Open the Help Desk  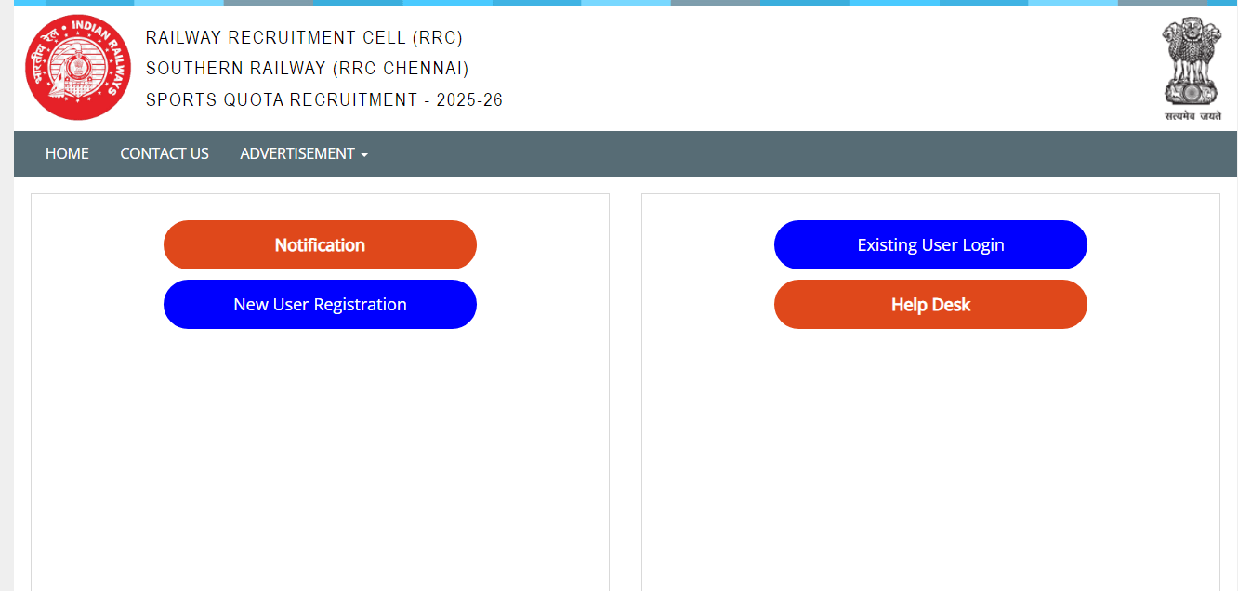pyautogui.click(x=930, y=305)
